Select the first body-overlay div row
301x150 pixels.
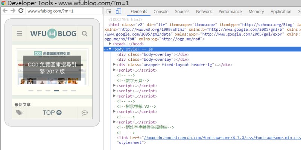coord(153,54)
